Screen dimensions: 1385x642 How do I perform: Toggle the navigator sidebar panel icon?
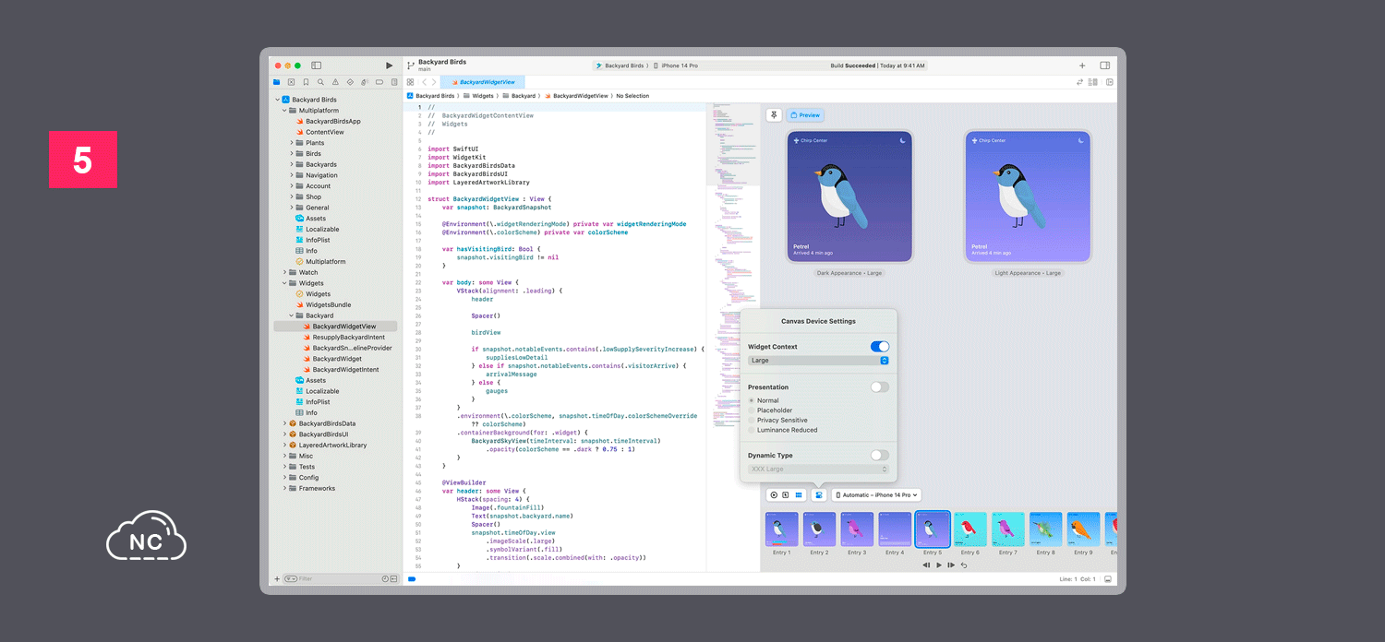pyautogui.click(x=316, y=65)
